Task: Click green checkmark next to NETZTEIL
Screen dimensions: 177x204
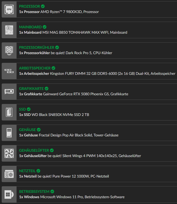Action: point(39,171)
